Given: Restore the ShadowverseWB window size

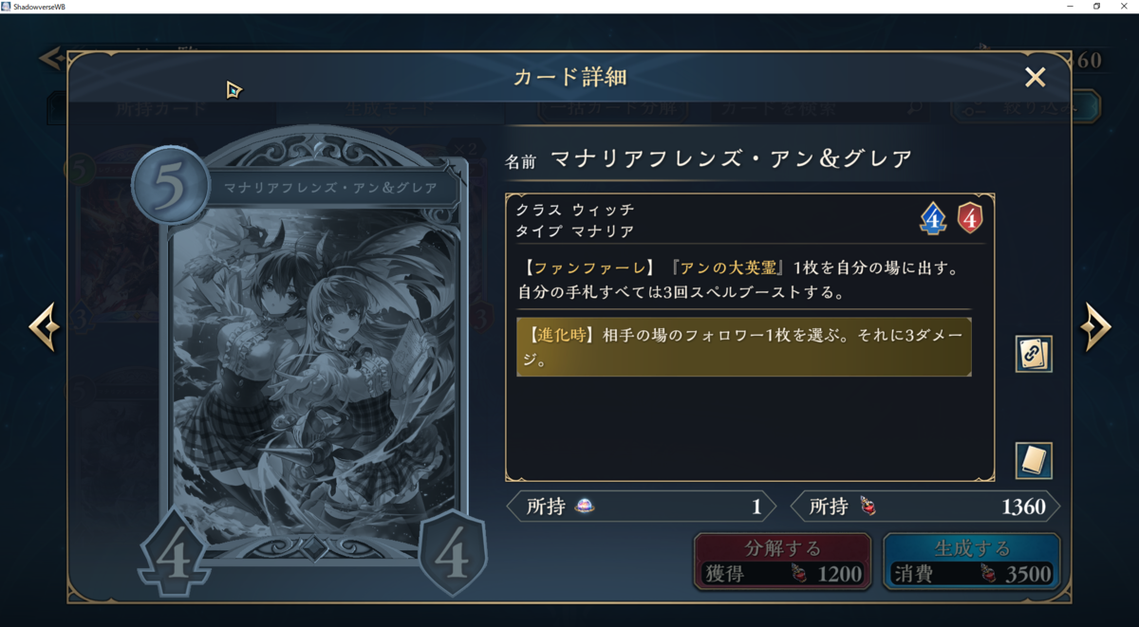Looking at the screenshot, I should tap(1096, 7).
